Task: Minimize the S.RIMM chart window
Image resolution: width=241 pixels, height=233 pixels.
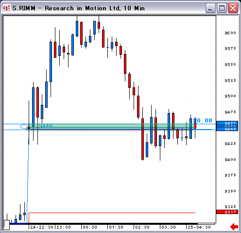Action: (x=210, y=8)
